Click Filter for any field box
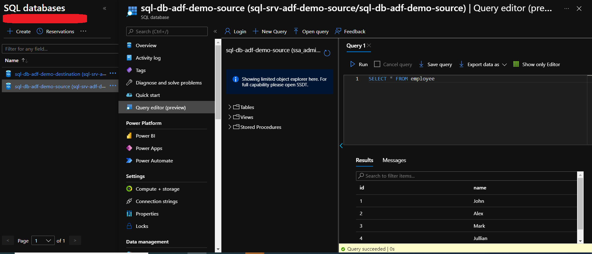The height and width of the screenshot is (254, 592). click(x=60, y=49)
